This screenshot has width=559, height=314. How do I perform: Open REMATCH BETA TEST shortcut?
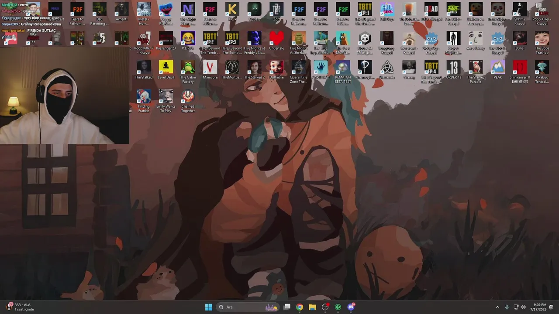click(x=343, y=72)
